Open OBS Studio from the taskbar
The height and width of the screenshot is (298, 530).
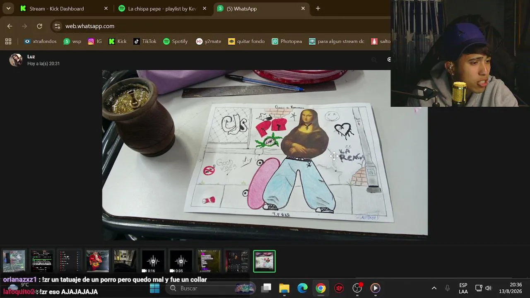coord(357,288)
